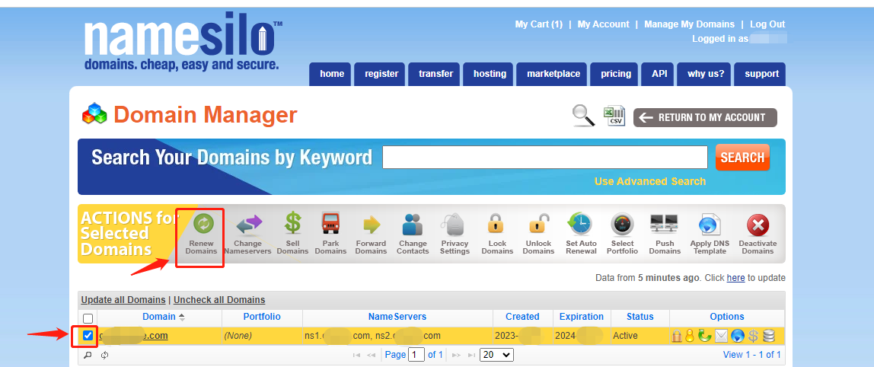This screenshot has height=367, width=874.
Task: Click the Apply DNS Template icon
Action: [x=709, y=225]
